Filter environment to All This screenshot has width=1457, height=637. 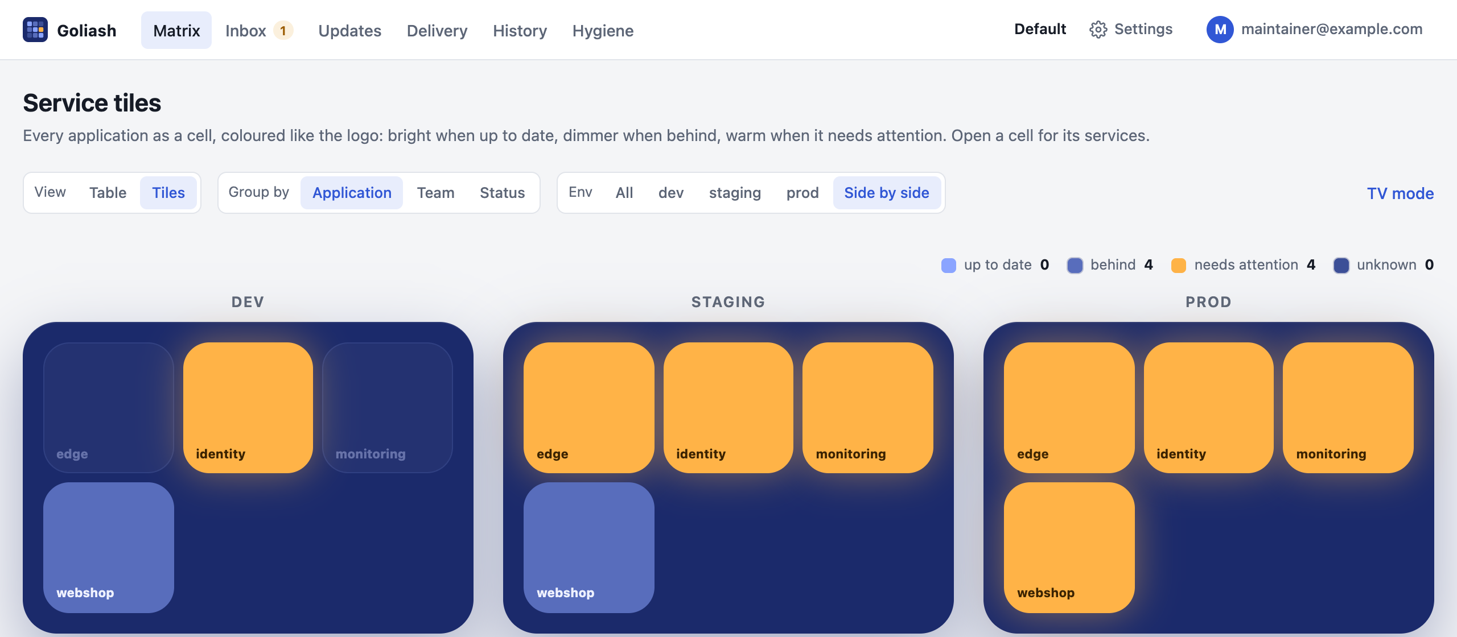pyautogui.click(x=624, y=193)
